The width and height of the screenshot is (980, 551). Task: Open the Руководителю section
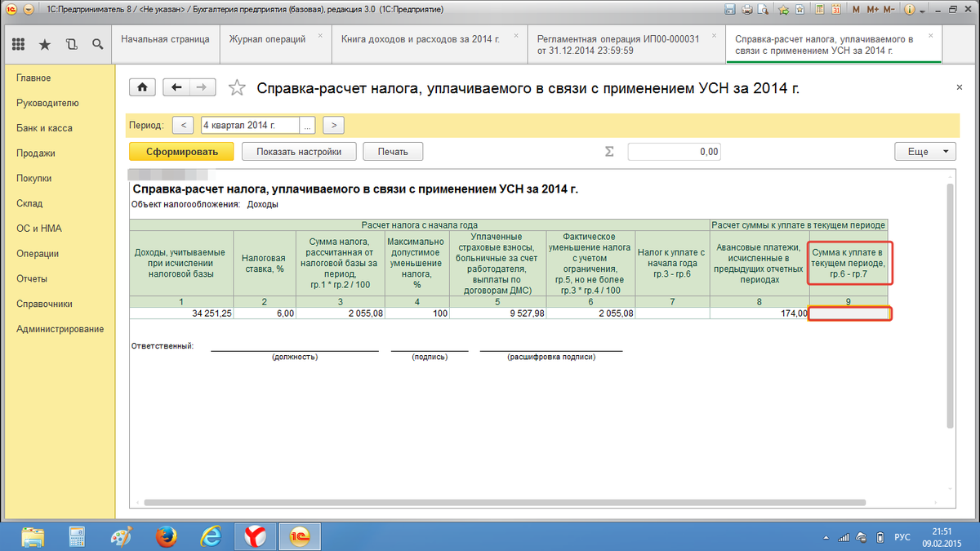click(47, 104)
